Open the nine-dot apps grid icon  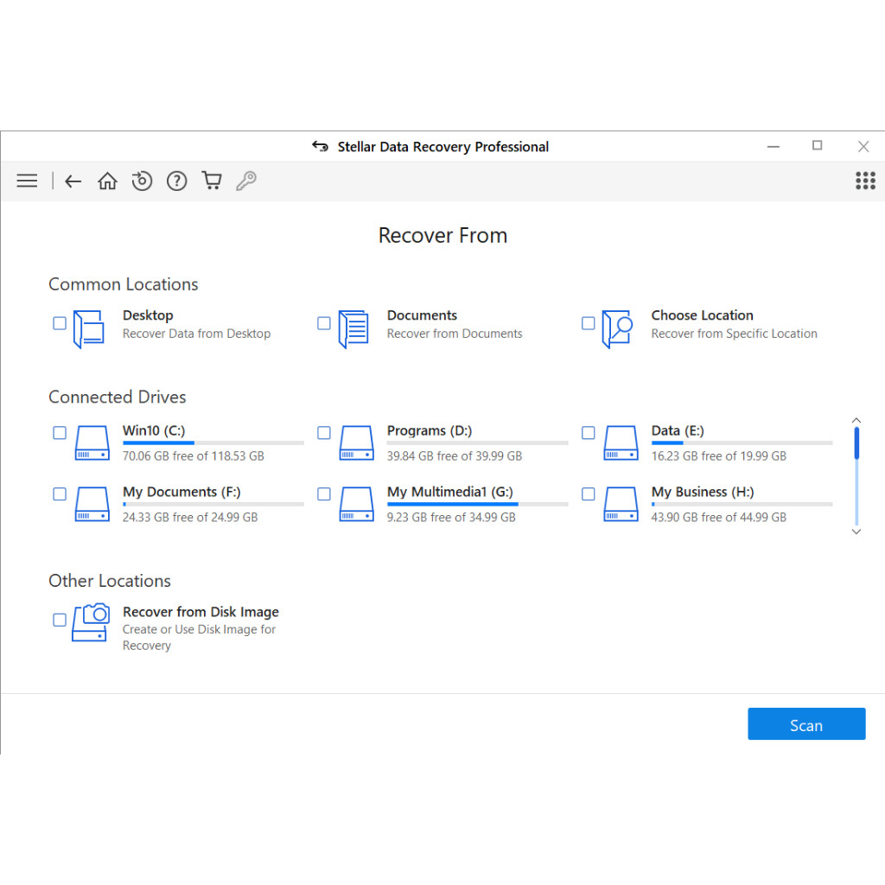pos(865,181)
